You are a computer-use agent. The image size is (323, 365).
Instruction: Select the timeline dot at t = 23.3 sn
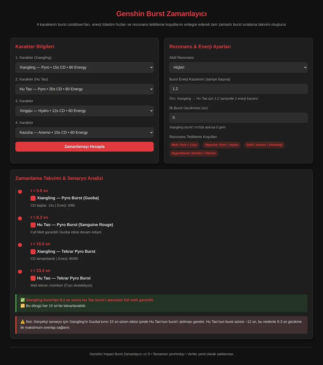[x=20, y=272]
